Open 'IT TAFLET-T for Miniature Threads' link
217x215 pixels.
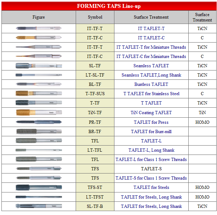coord(151,47)
